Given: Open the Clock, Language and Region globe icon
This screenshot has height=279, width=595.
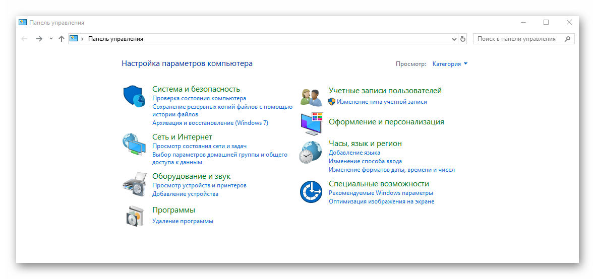Looking at the screenshot, I should 311,153.
